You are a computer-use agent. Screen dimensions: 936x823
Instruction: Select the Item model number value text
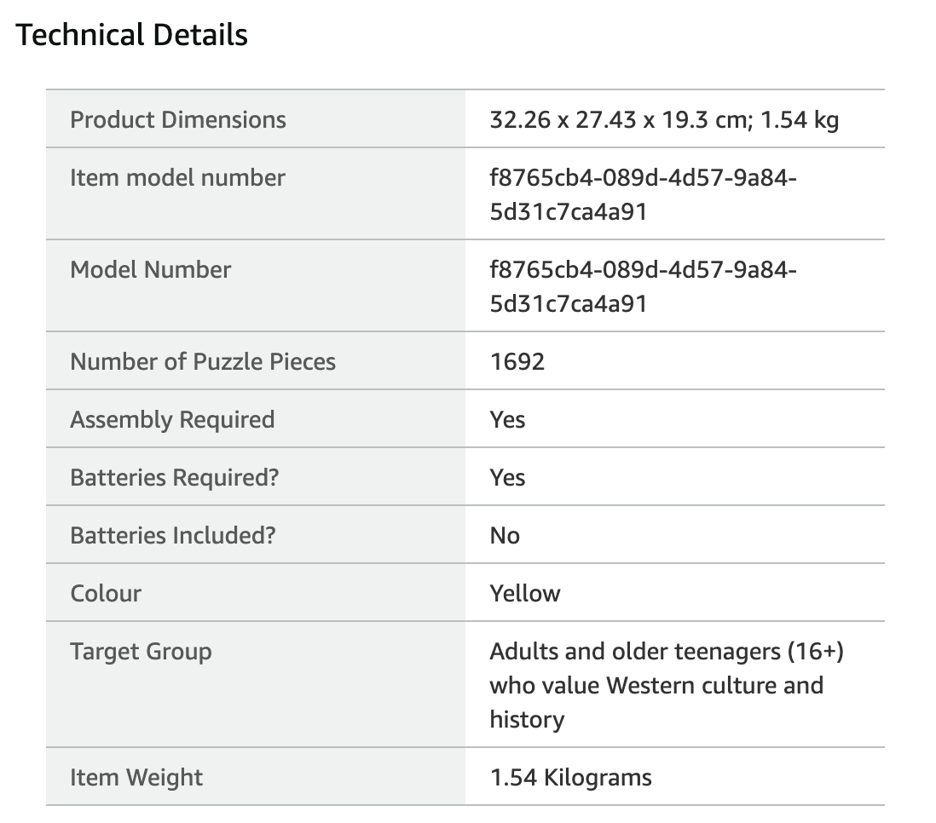coord(643,194)
